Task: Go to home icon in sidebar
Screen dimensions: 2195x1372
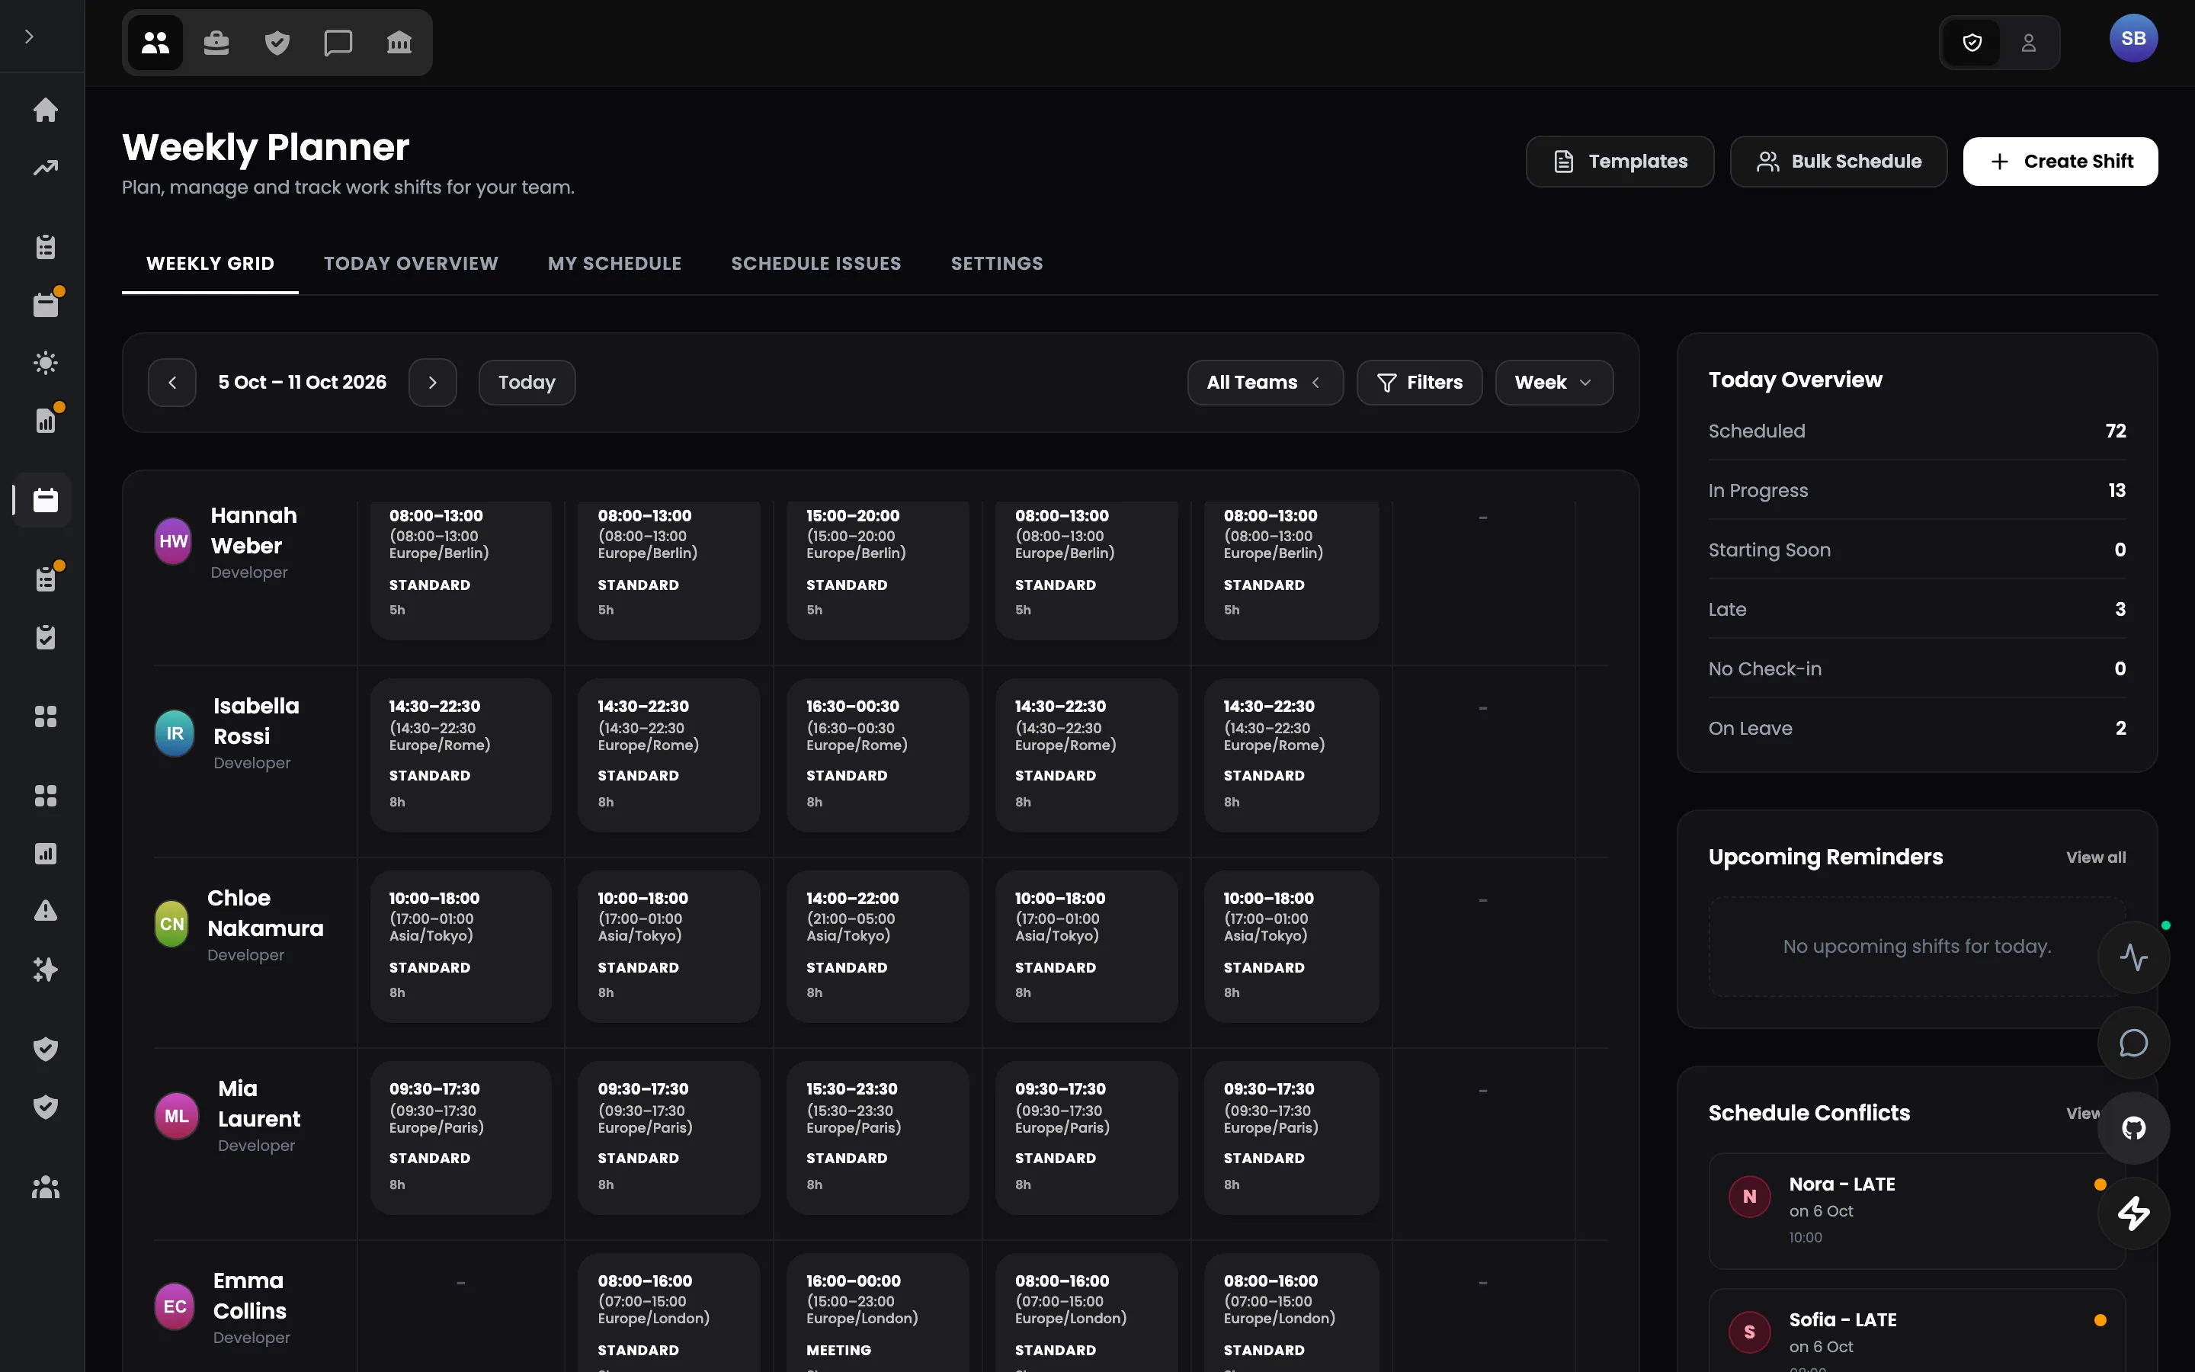Action: pos(46,110)
